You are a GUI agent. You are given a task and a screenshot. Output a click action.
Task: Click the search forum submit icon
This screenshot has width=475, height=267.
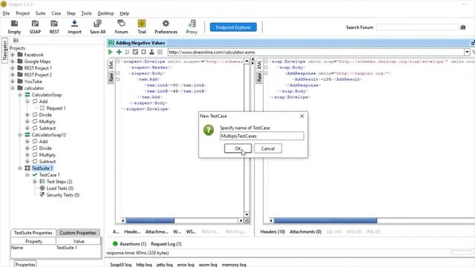(463, 27)
